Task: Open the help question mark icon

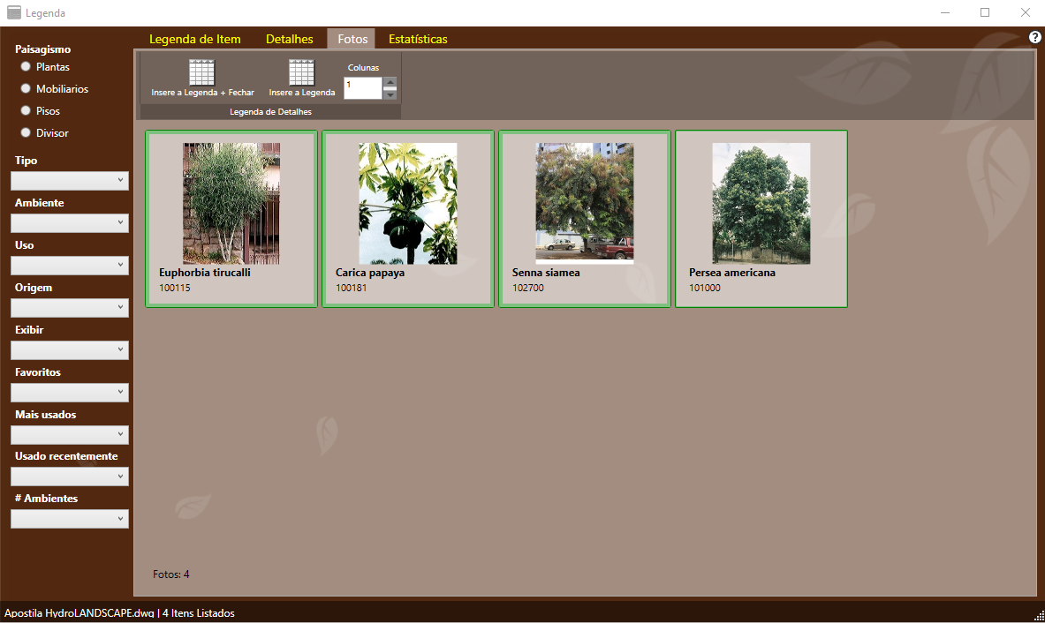Action: click(1035, 37)
